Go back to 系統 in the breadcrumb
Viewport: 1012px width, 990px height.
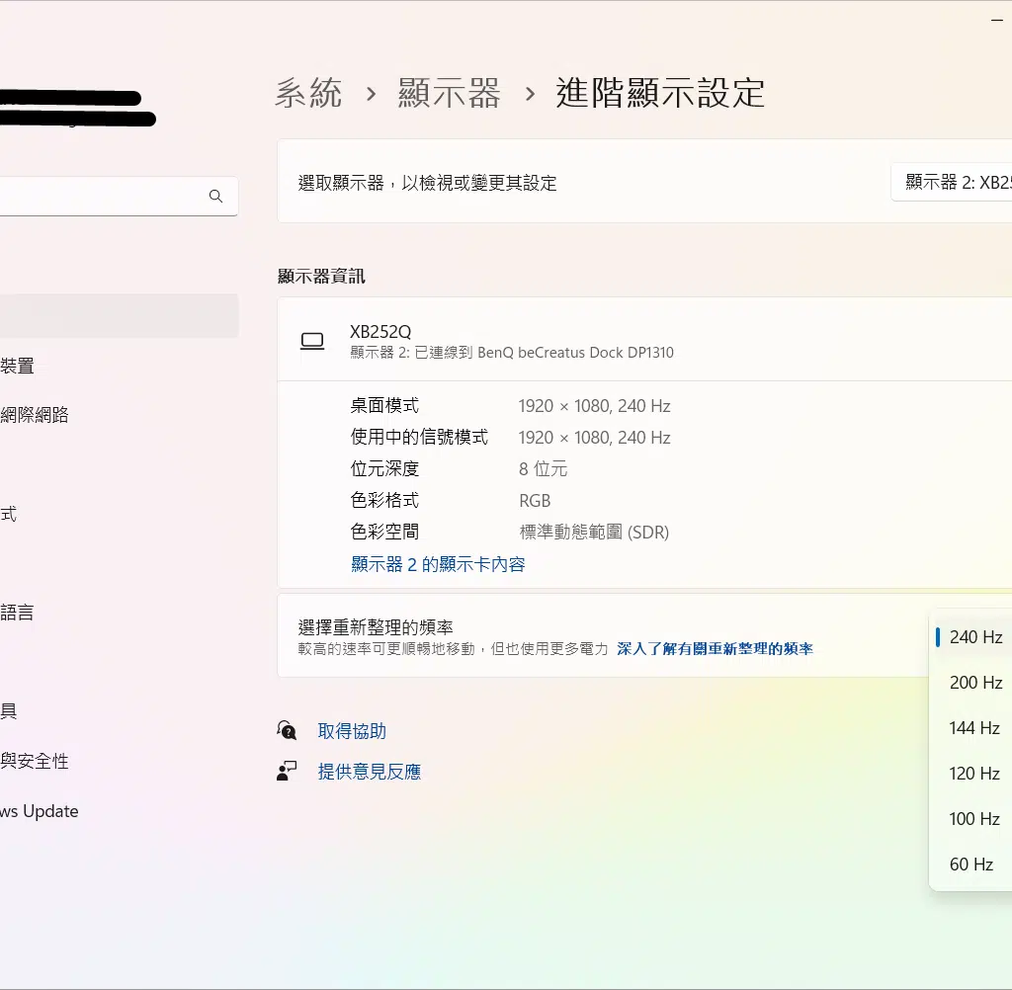tap(308, 94)
